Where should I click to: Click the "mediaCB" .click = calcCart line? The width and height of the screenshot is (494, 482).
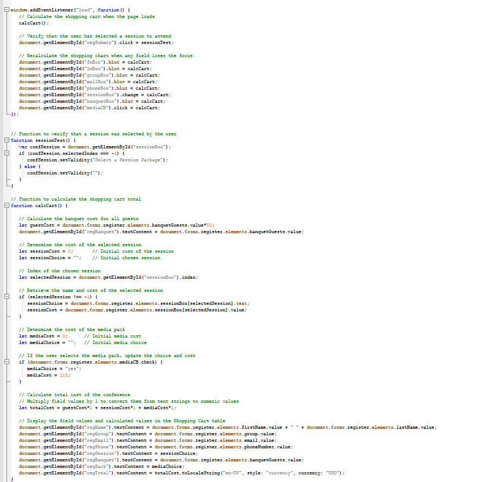[89, 108]
